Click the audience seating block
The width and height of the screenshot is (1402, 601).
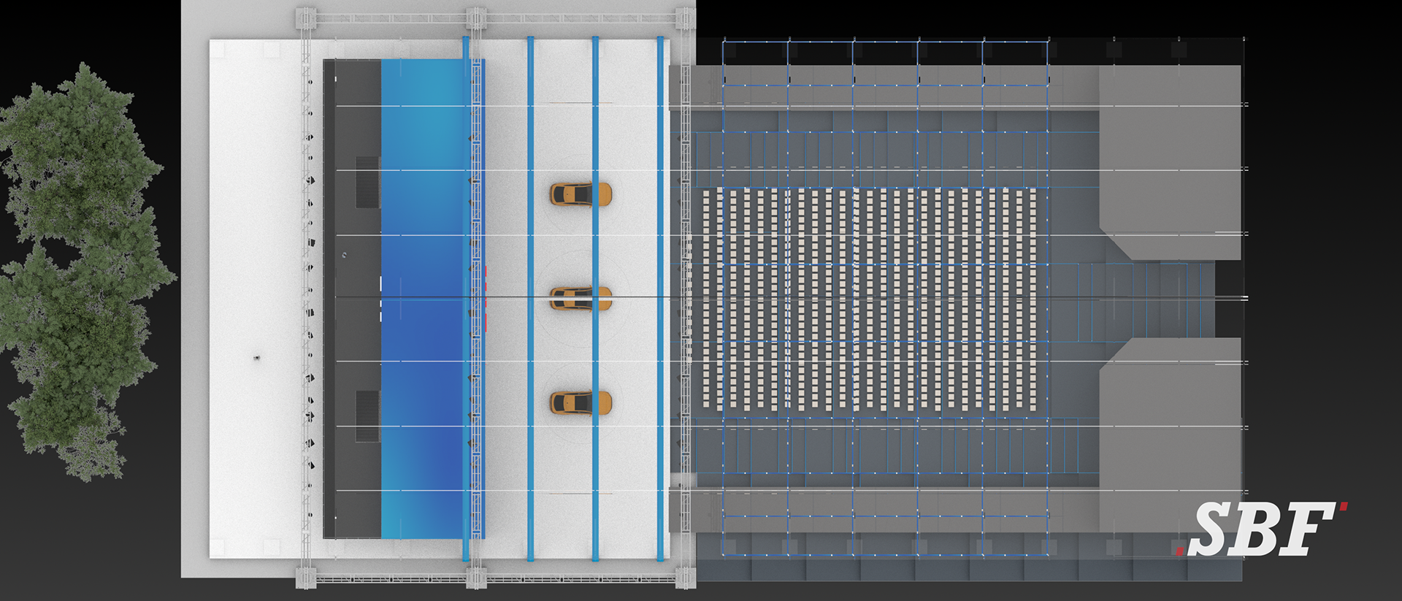[x=868, y=299]
